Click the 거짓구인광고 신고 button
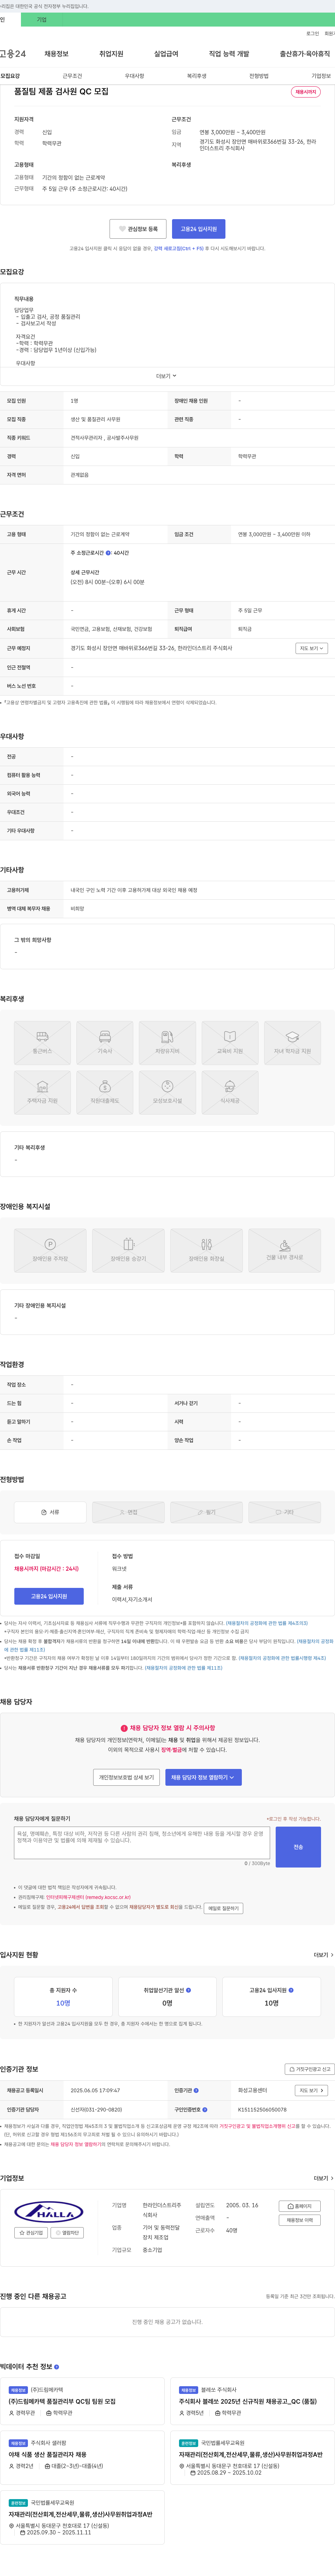 tap(310, 2069)
